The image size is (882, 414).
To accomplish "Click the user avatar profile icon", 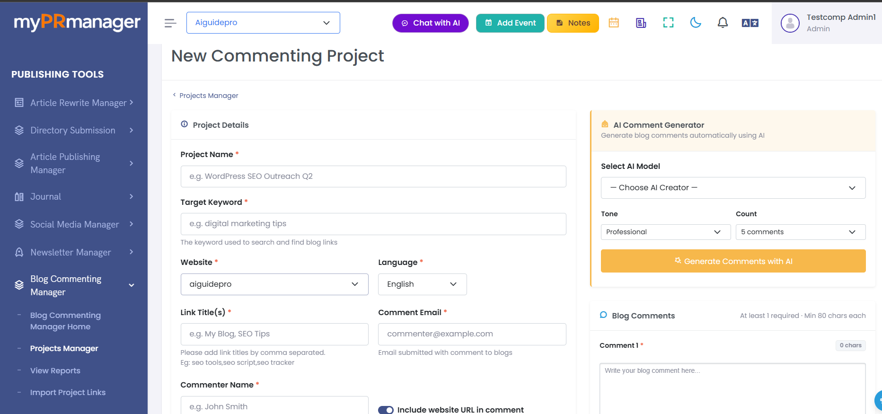I will 790,23.
